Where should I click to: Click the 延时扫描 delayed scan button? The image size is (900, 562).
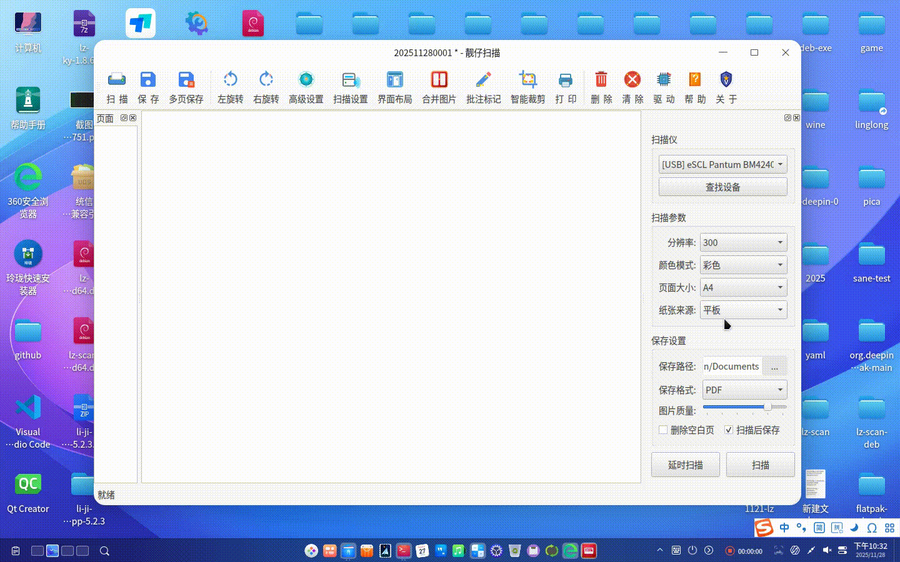686,465
